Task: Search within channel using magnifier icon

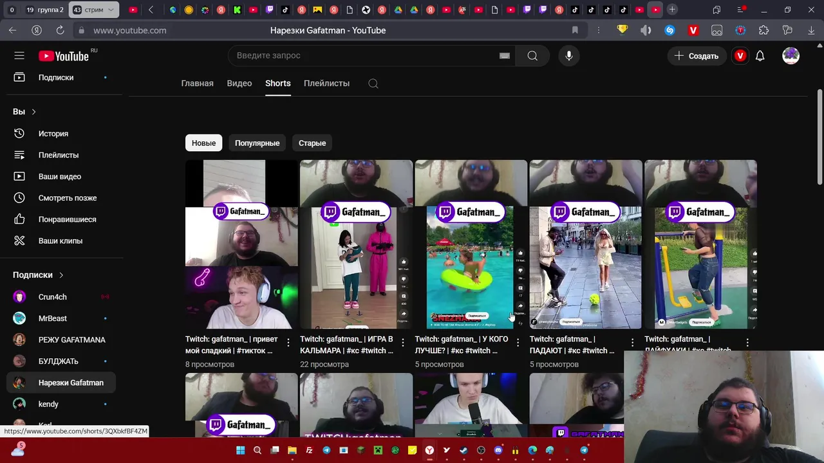Action: pyautogui.click(x=373, y=84)
